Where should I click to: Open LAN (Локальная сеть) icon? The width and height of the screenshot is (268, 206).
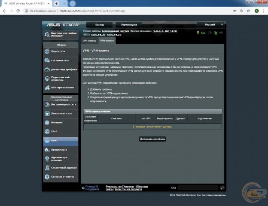47,113
